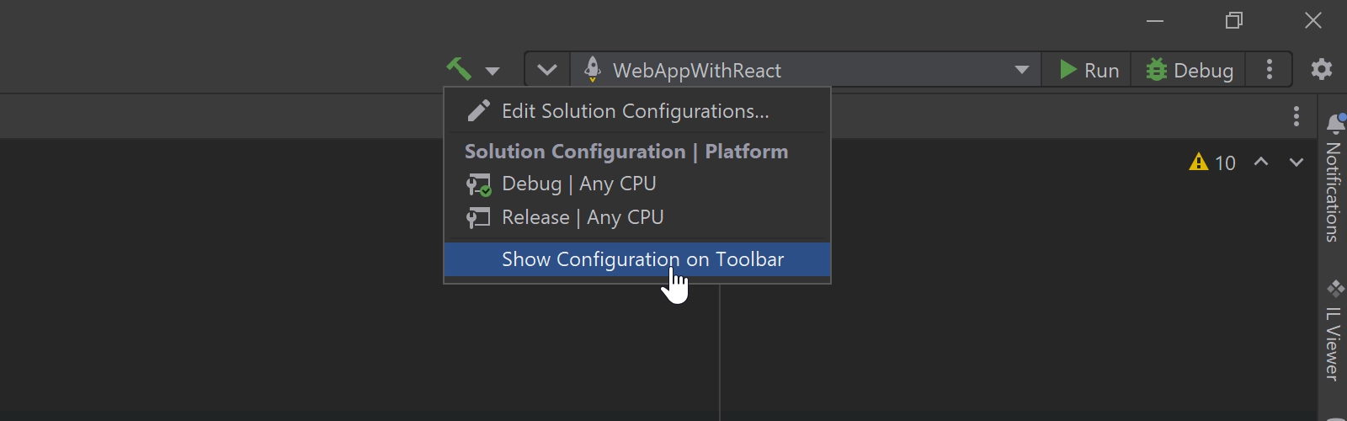1347x421 pixels.
Task: Toggle Show Configuration on Toolbar
Action: [637, 259]
